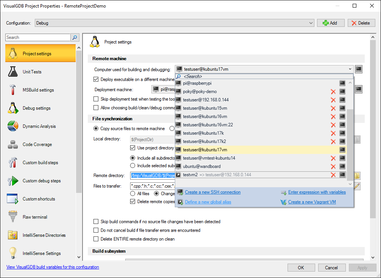Click Create a new Vagrant VM link
This screenshot has width=381, height=278.
coord(312,202)
